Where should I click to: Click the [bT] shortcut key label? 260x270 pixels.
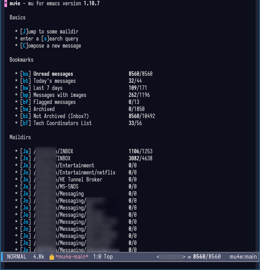click(x=26, y=123)
